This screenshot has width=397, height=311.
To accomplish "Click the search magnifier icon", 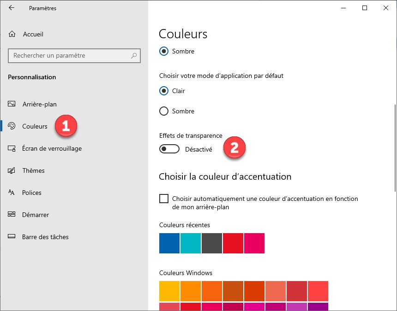I will [134, 56].
